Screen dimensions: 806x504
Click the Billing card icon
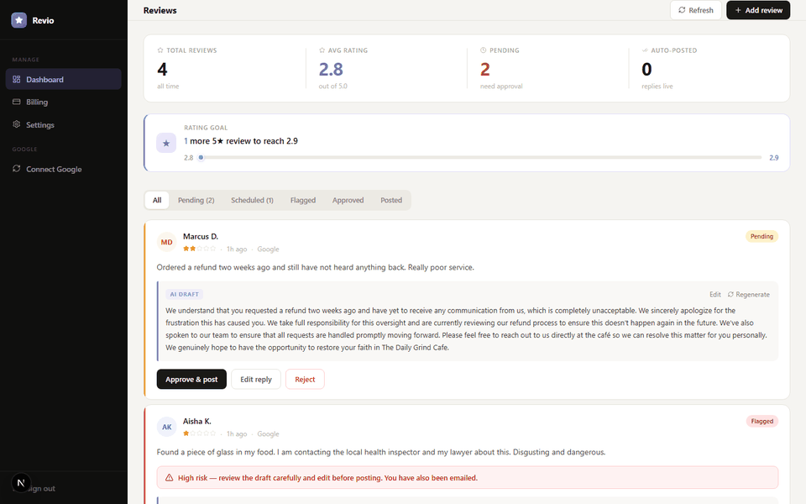17,102
